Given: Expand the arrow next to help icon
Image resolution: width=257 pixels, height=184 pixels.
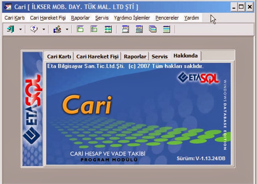Looking at the screenshot, I should pyautogui.click(x=44, y=29).
